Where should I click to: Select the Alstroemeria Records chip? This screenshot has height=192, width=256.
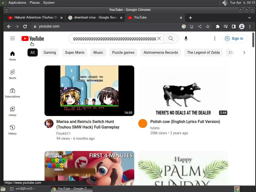point(161,52)
